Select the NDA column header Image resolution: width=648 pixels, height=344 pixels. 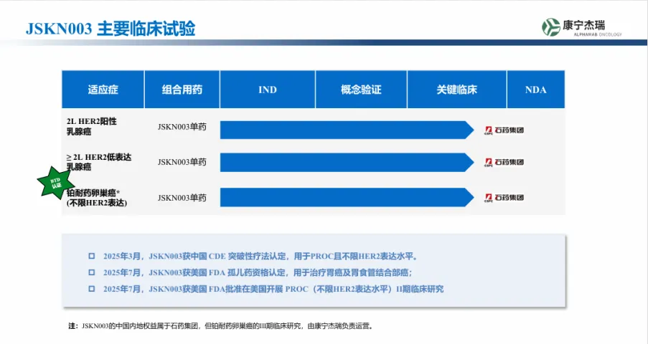pos(535,90)
